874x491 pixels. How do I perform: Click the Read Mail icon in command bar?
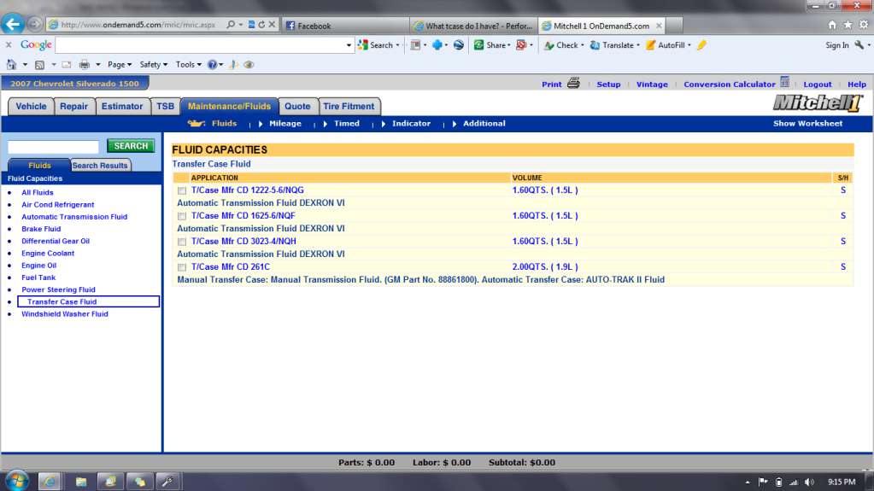point(67,65)
